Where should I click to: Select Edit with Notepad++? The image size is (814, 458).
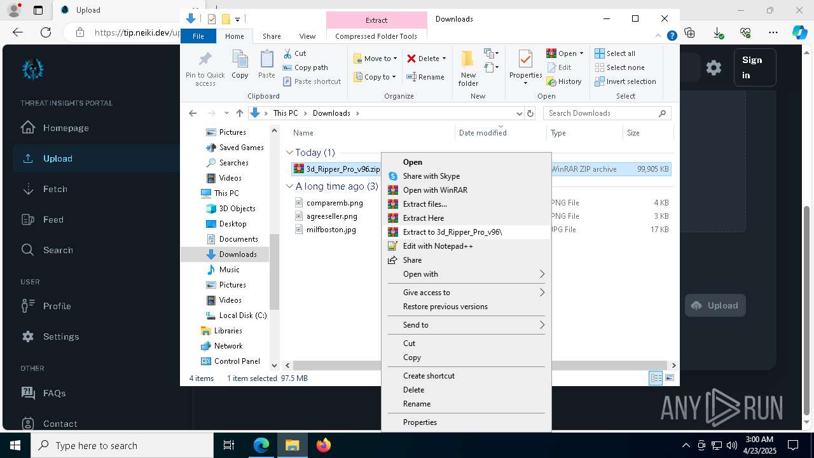pyautogui.click(x=466, y=246)
